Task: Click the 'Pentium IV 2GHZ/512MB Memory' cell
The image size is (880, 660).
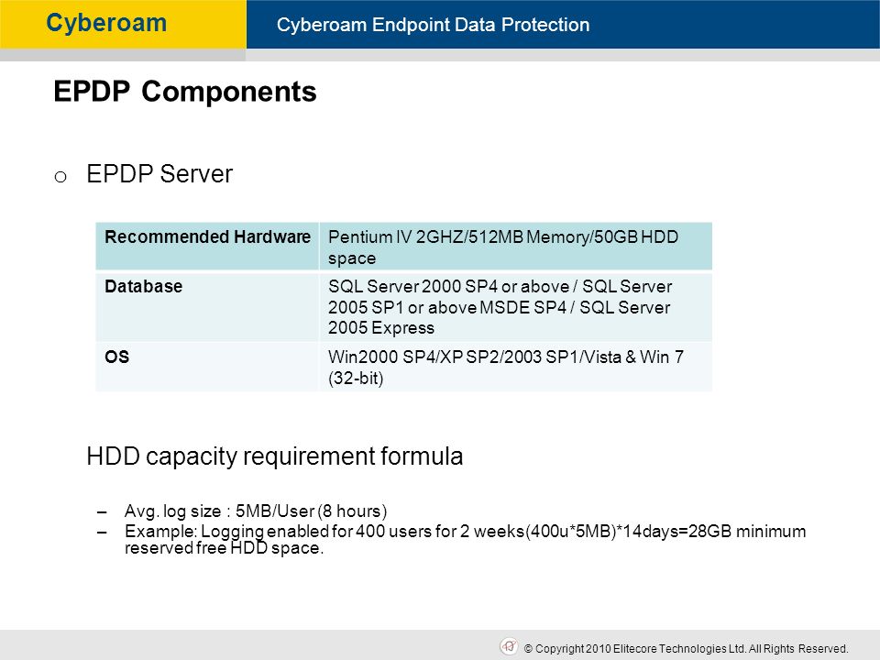Action: tap(516, 247)
